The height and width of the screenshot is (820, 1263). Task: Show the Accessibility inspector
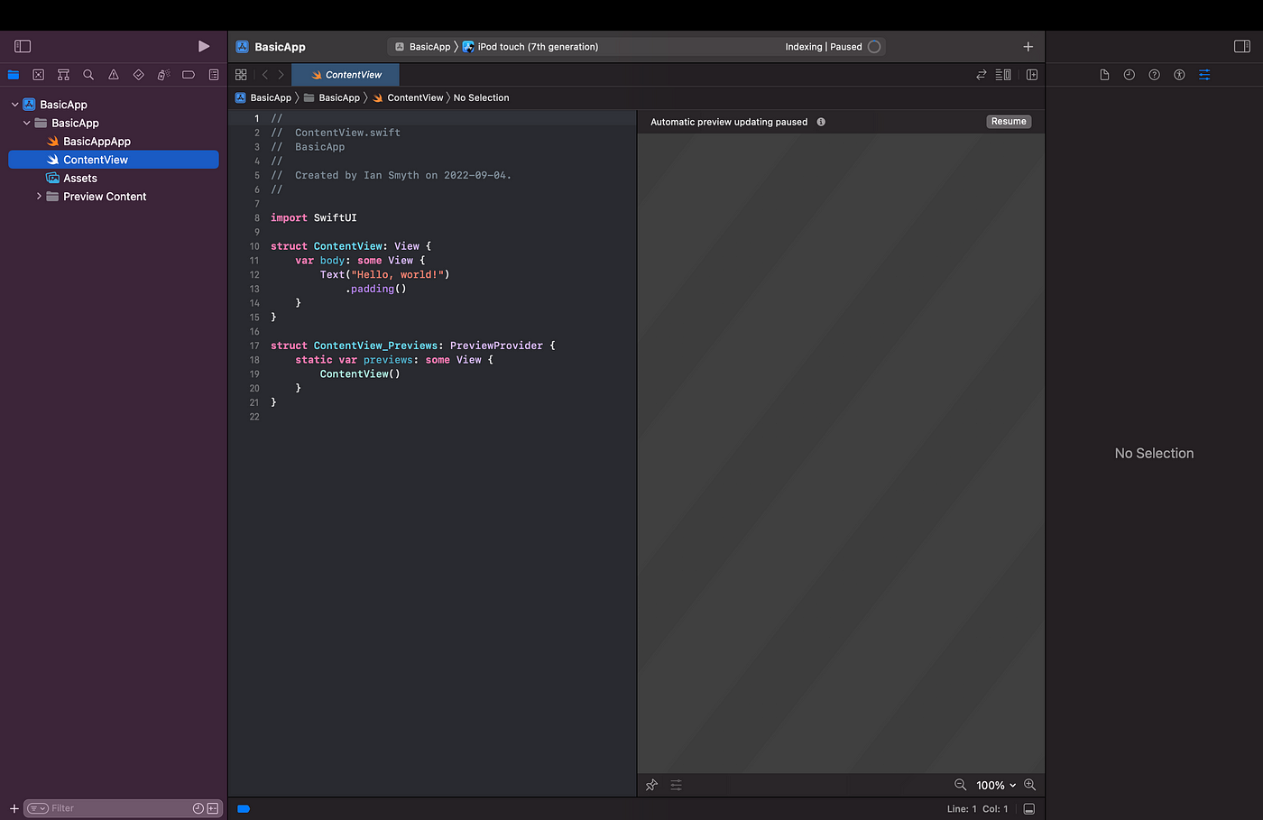tap(1179, 75)
